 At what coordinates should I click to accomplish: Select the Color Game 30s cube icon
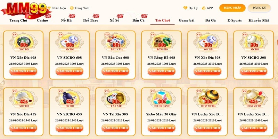tap(162, 99)
